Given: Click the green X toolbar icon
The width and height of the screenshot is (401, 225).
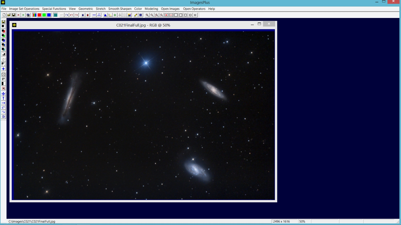Looking at the screenshot, I should pos(23,15).
